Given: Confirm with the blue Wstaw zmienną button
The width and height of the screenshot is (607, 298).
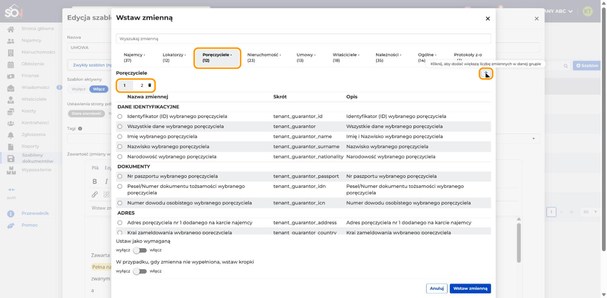Looking at the screenshot, I should point(470,288).
